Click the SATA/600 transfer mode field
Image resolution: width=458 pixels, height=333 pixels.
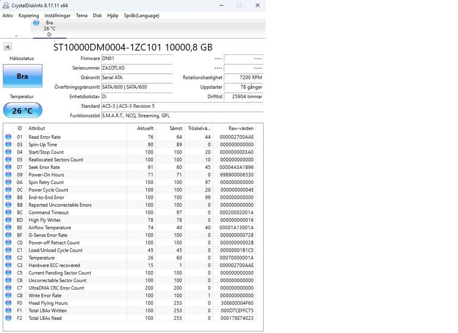click(x=137, y=87)
